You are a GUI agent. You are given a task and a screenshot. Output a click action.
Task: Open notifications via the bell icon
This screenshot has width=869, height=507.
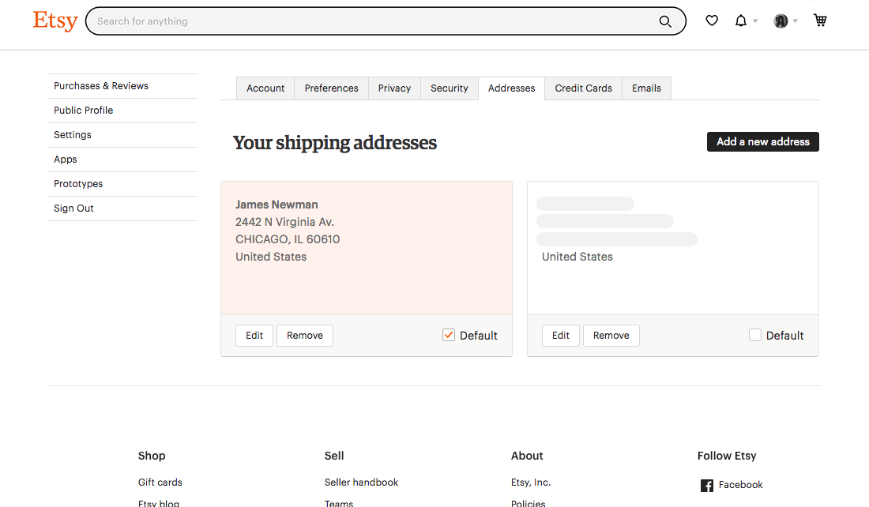click(741, 20)
